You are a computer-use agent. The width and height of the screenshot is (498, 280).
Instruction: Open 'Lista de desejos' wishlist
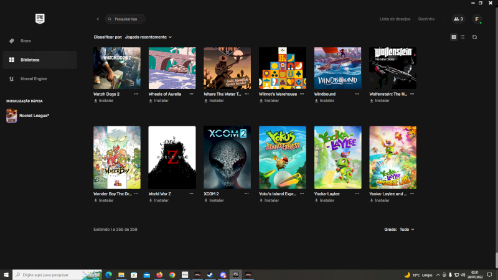pyautogui.click(x=395, y=19)
